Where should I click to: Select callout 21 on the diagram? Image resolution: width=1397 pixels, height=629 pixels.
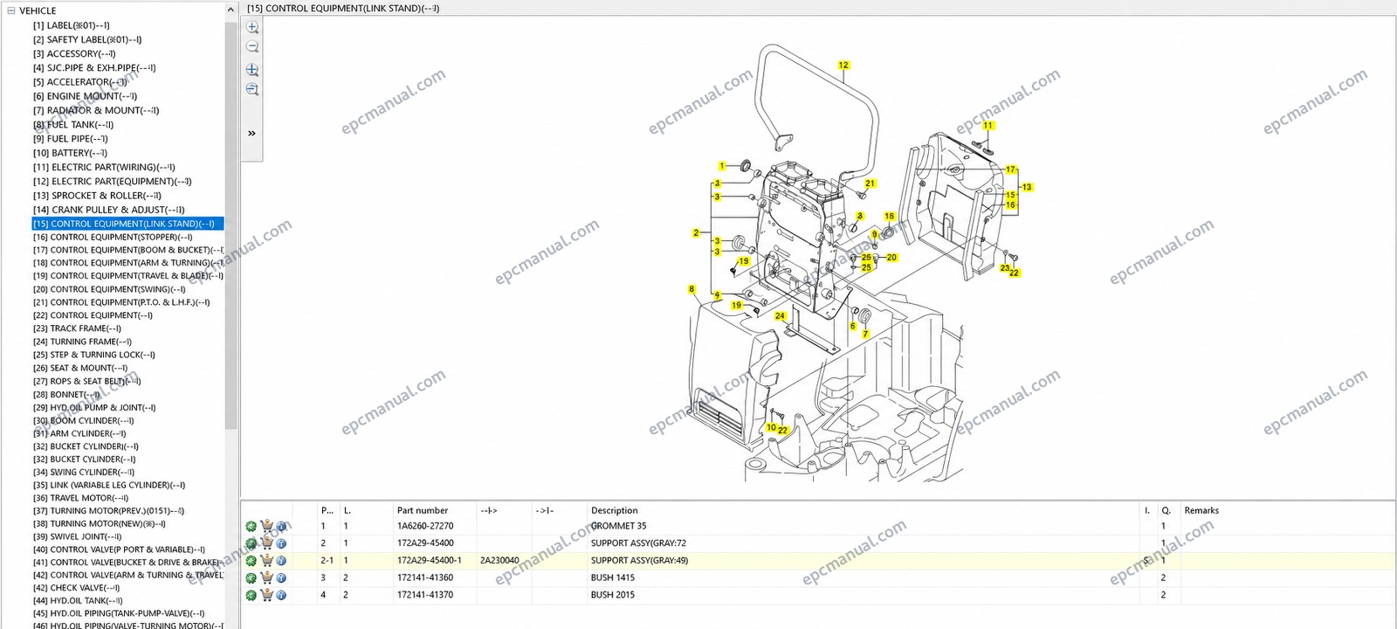(870, 183)
